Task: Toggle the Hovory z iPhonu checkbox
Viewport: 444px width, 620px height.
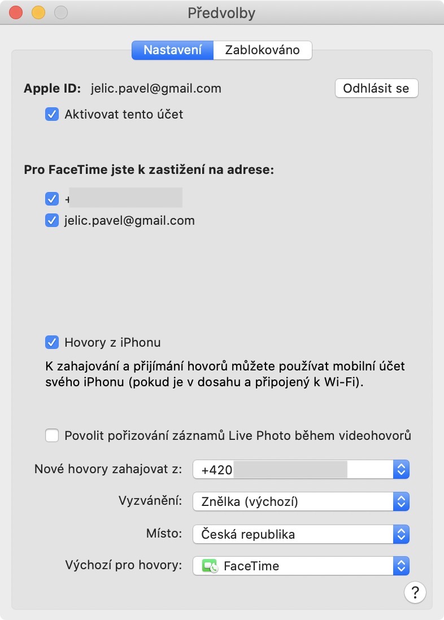Action: click(x=52, y=342)
